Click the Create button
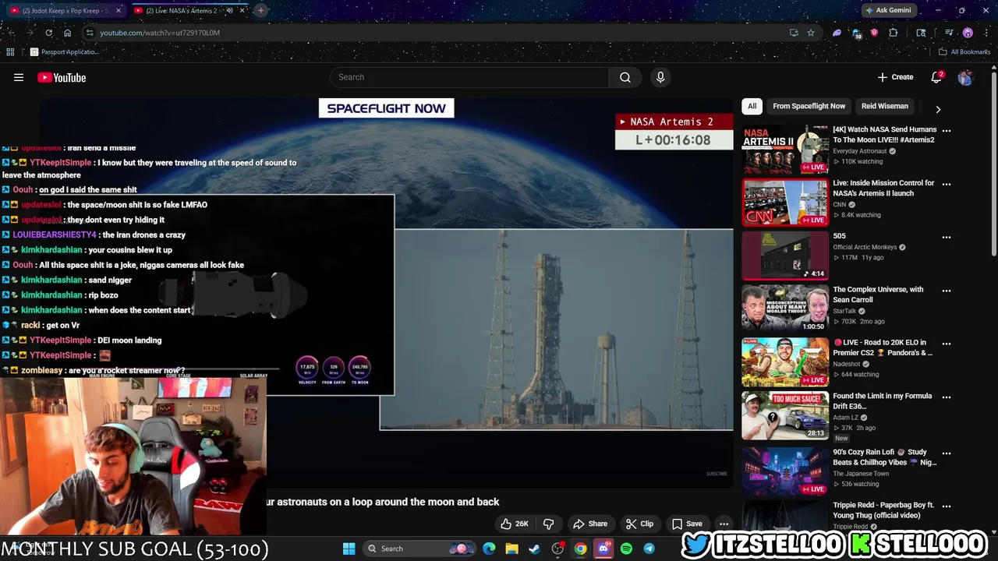The width and height of the screenshot is (998, 561). point(895,77)
